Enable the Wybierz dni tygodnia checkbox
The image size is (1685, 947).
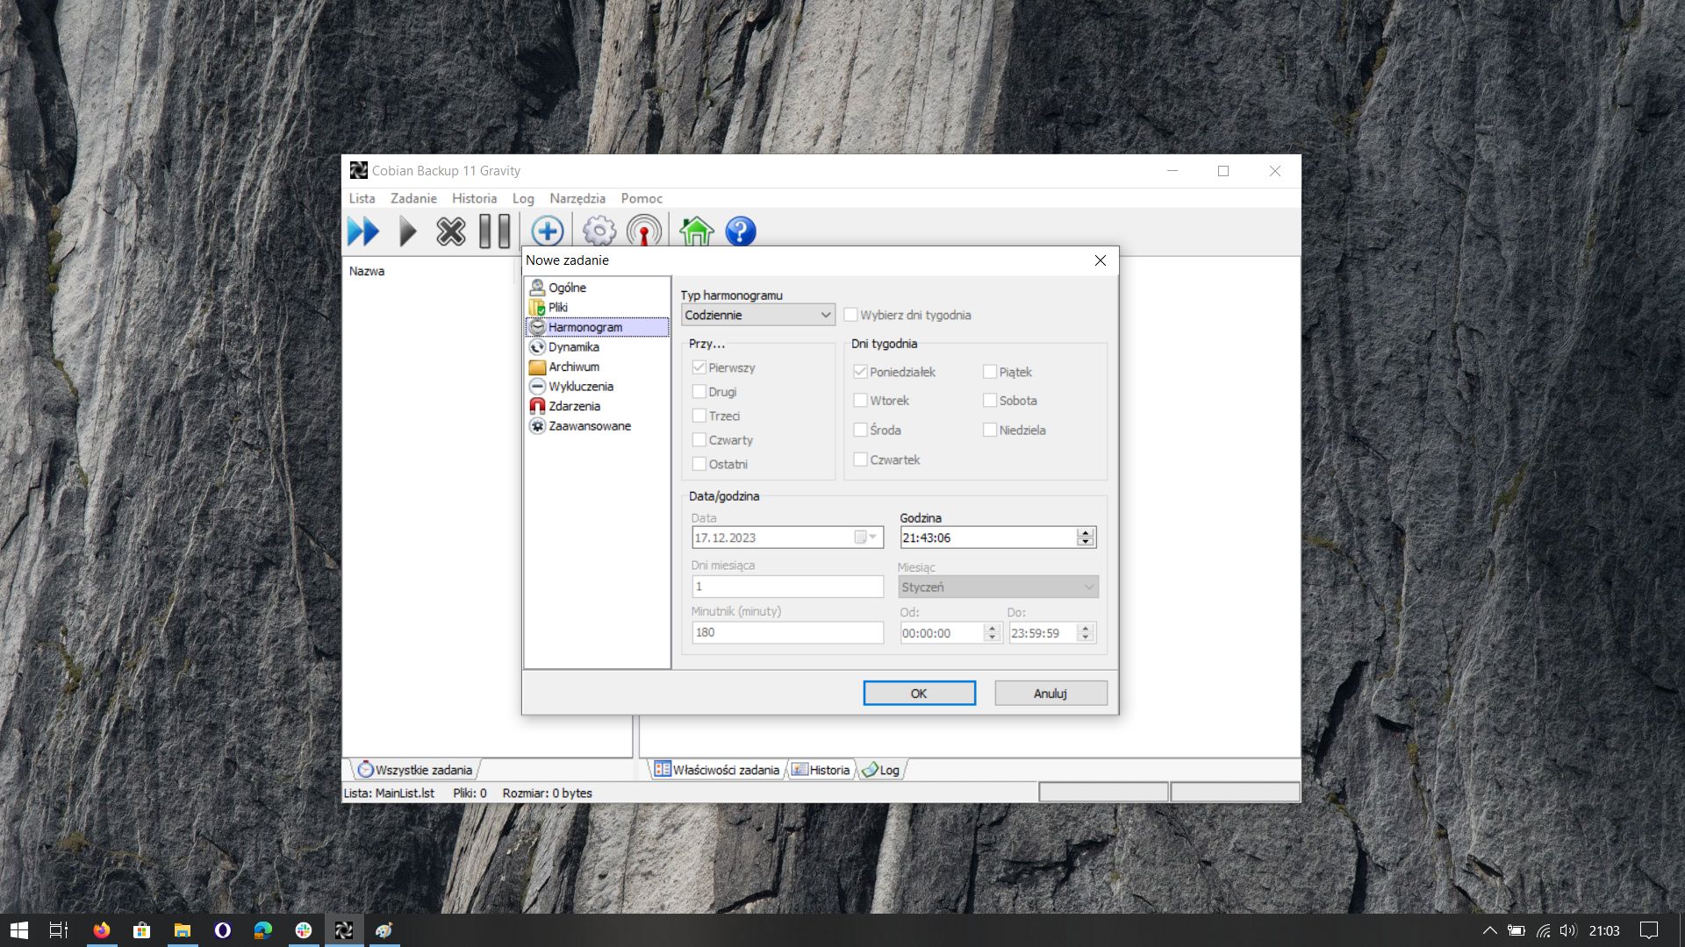pos(850,315)
